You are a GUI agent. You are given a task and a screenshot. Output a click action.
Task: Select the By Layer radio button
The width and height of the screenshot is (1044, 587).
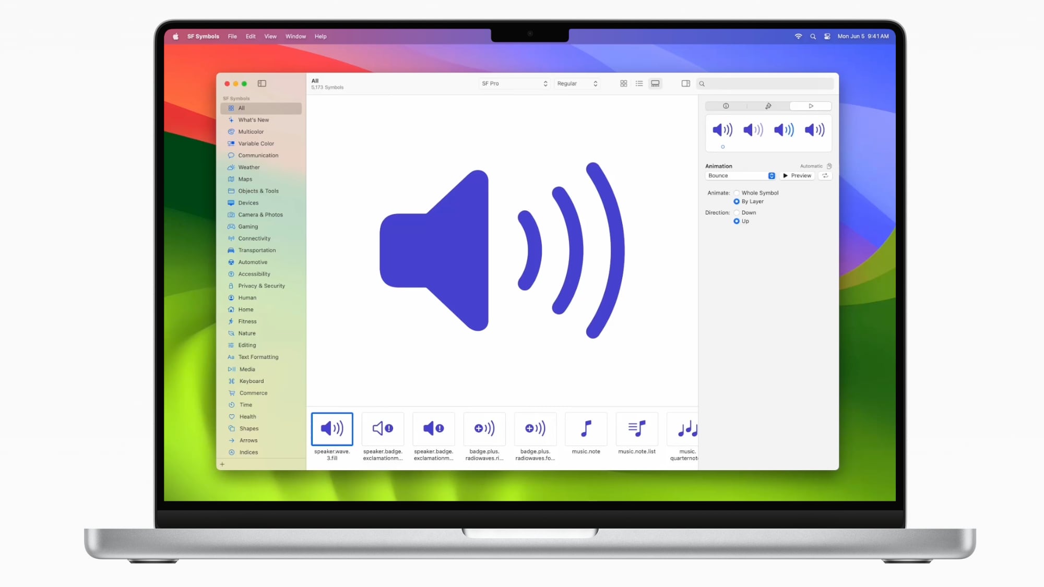737,201
